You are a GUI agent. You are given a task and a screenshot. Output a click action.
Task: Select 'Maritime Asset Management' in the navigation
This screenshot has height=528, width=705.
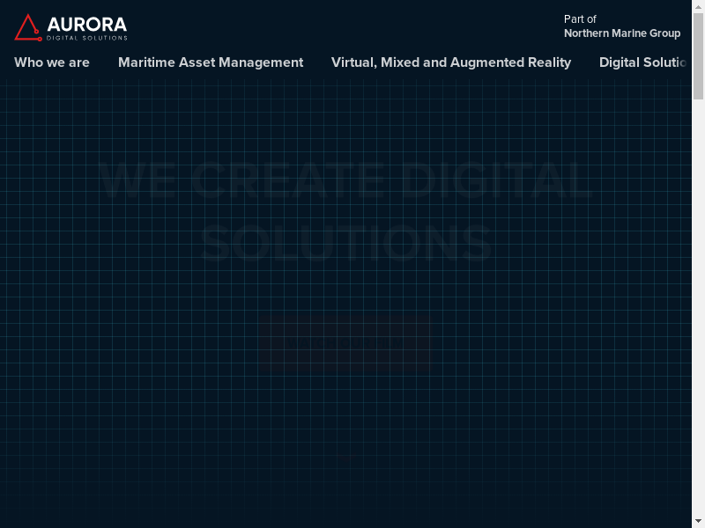tap(211, 62)
